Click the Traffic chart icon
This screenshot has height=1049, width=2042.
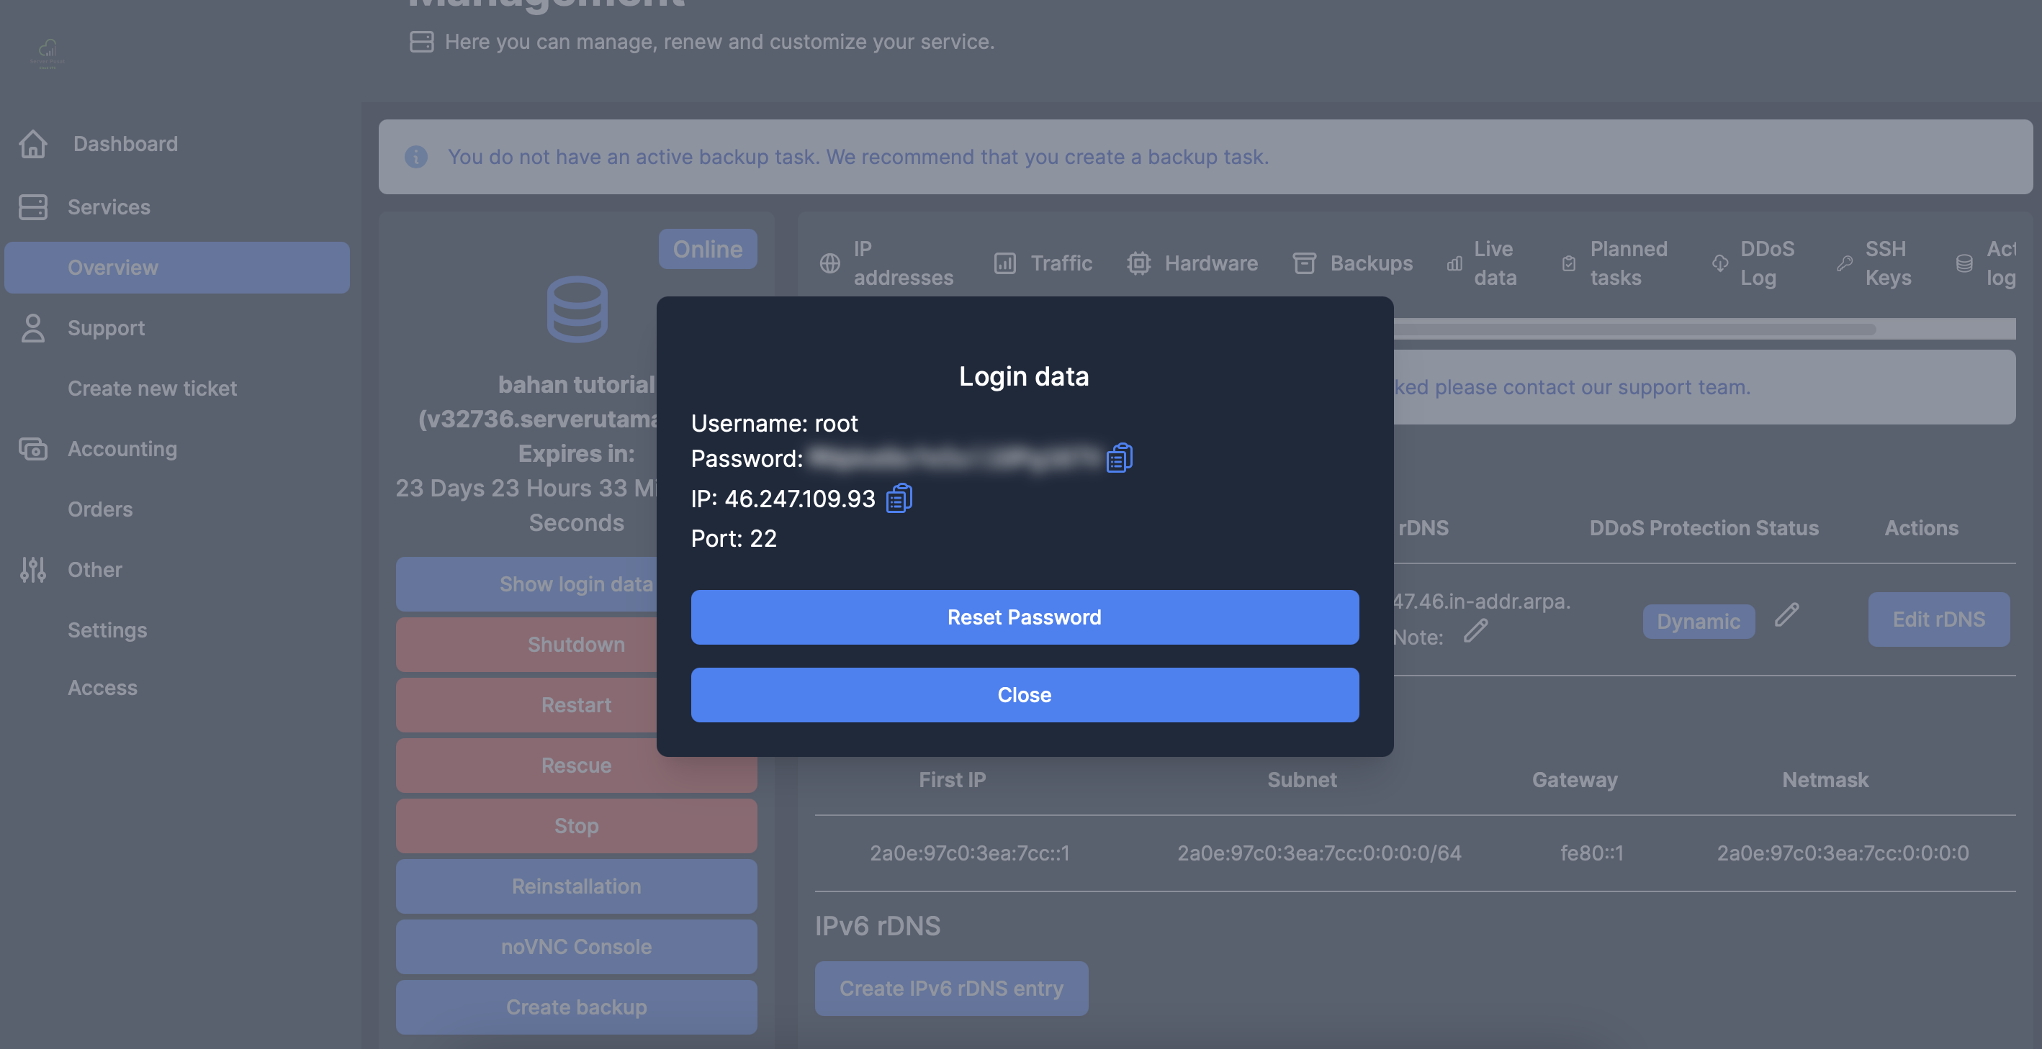(1004, 264)
